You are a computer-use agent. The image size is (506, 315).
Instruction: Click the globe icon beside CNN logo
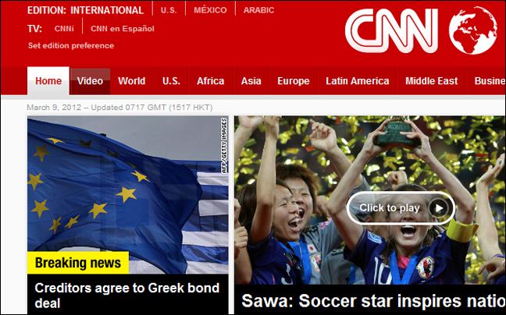(x=473, y=30)
